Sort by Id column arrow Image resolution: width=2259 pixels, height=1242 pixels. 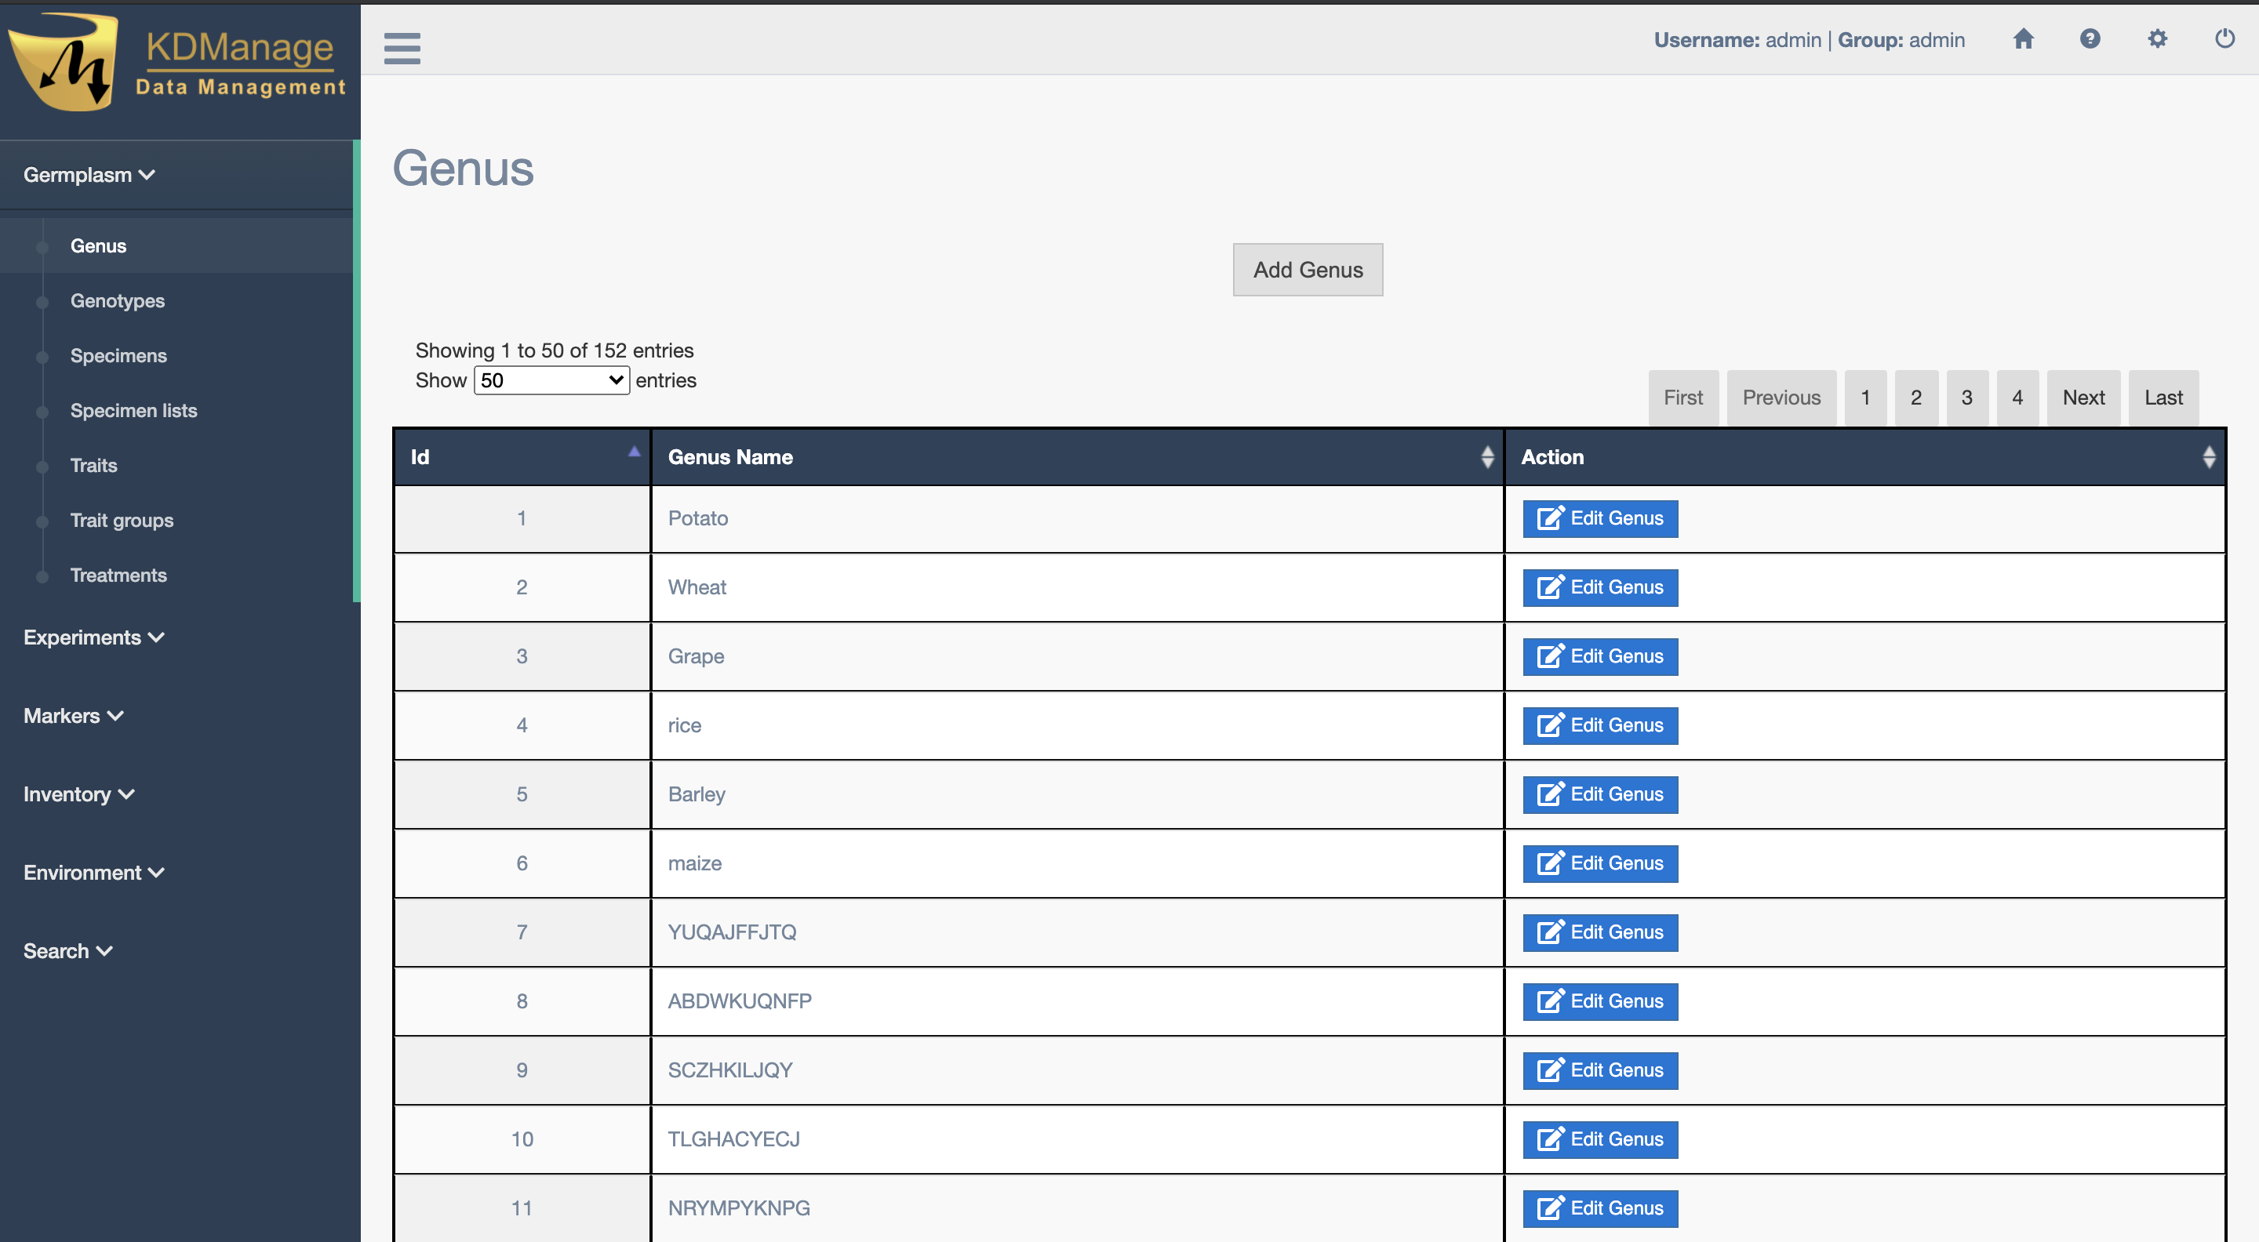point(633,452)
